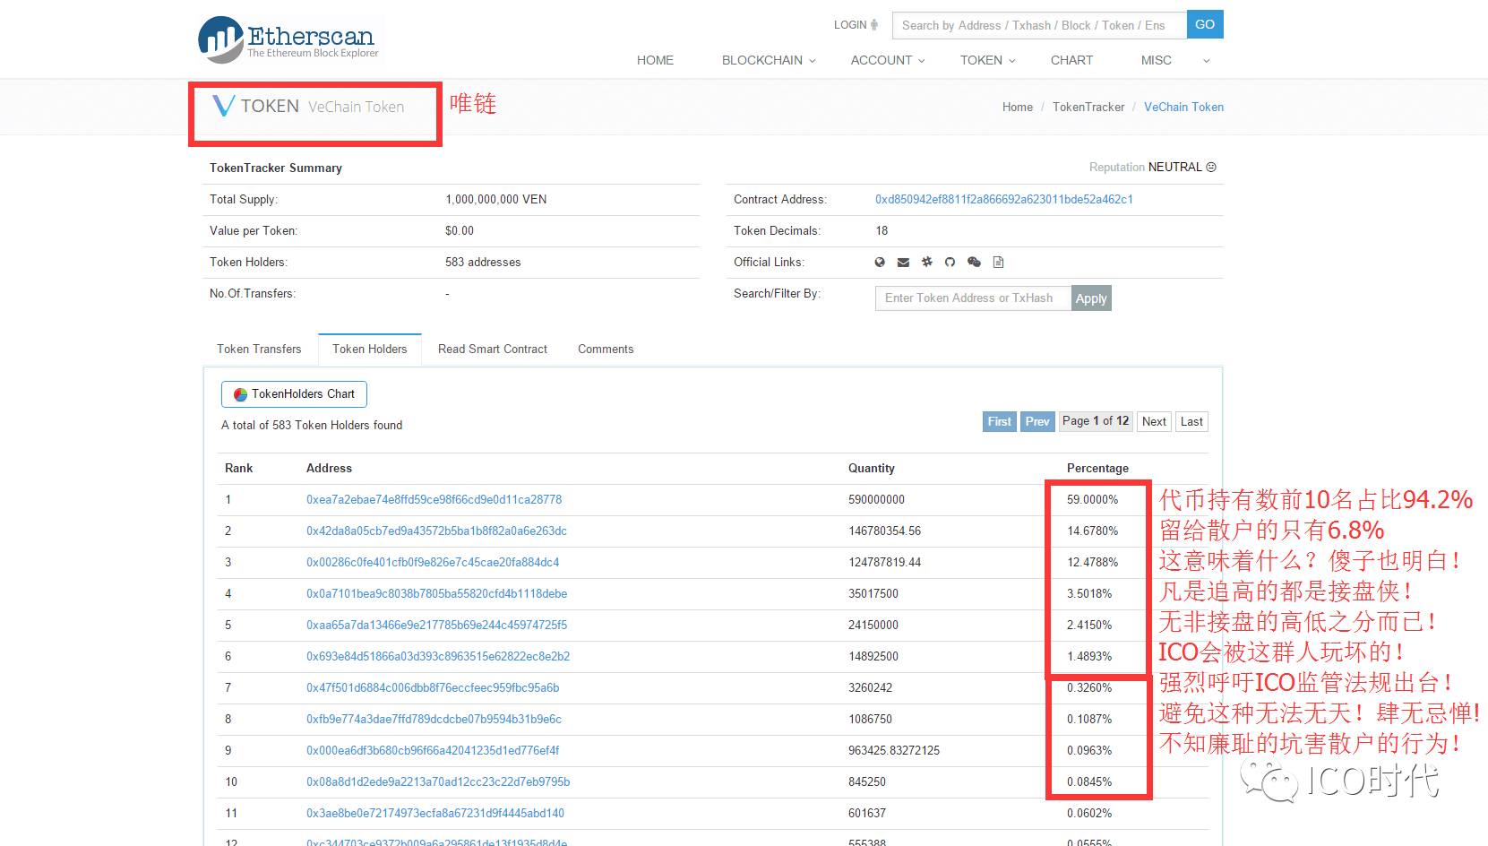Click the Quantity column header
This screenshot has height=846, width=1488.
871,468
